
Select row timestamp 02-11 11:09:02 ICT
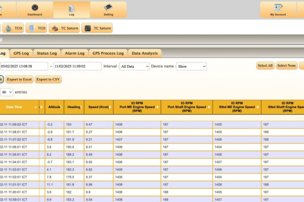(x=13, y=125)
